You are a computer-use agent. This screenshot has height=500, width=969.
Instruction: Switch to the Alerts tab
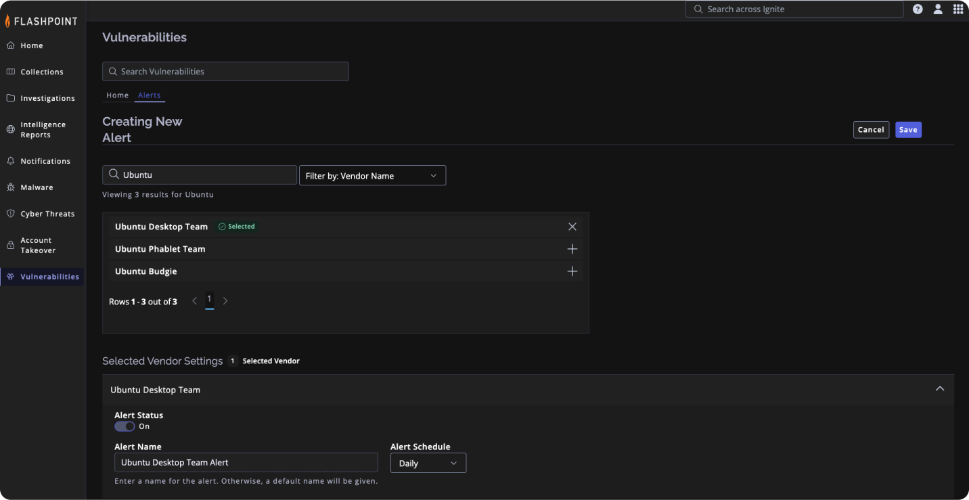[150, 95]
